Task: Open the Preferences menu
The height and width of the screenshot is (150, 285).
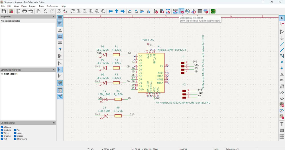Action: [x=52, y=6]
